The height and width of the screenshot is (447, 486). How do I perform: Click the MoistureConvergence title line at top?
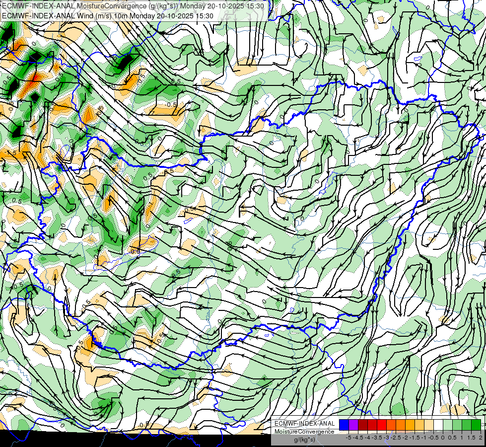(133, 6)
